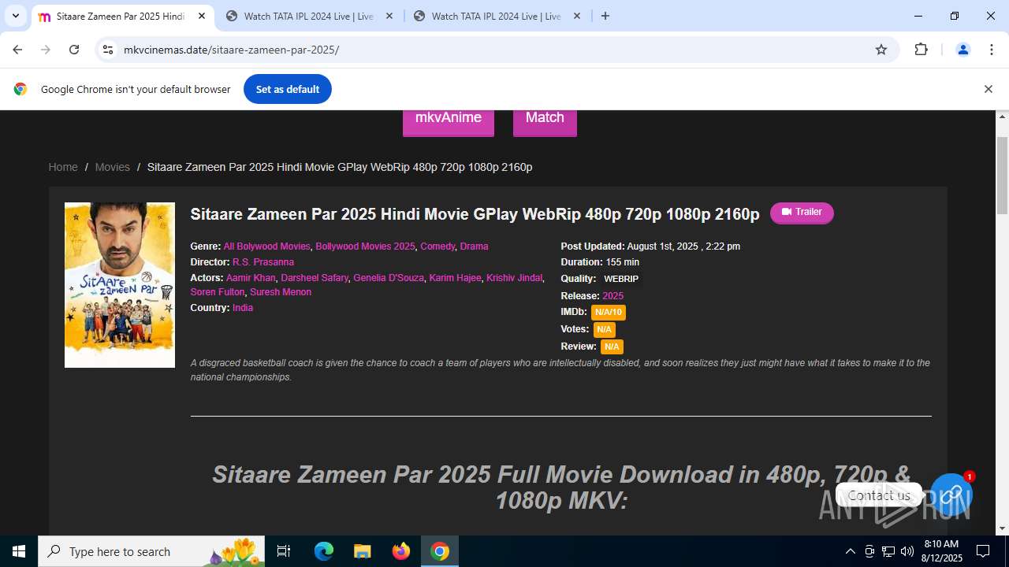Open Task View on the taskbar
This screenshot has width=1009, height=567.
pyautogui.click(x=284, y=551)
